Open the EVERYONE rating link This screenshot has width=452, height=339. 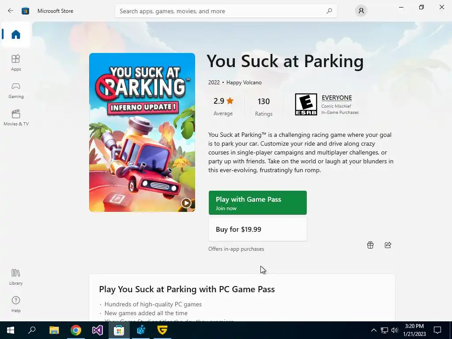coord(337,98)
